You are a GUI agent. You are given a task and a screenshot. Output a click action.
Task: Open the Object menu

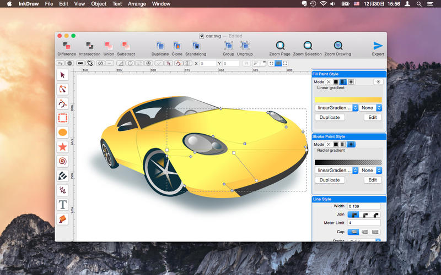point(99,4)
